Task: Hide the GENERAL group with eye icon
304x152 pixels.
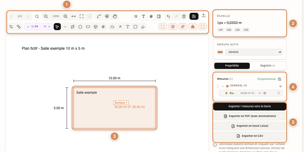Action: [x=280, y=86]
